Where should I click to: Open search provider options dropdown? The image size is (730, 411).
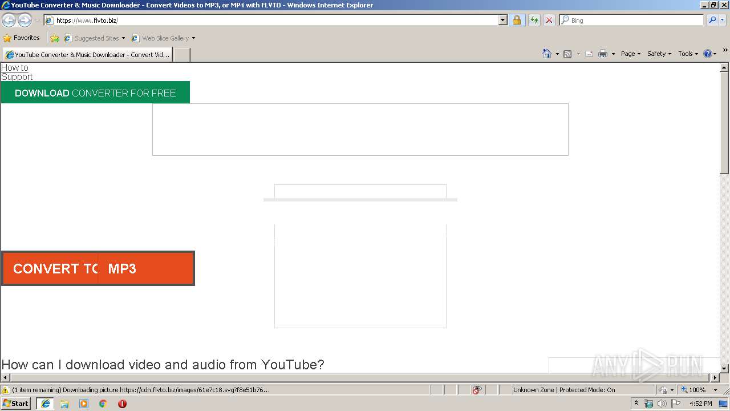click(x=723, y=20)
